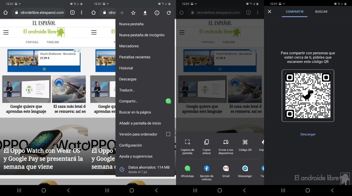Open Oppo Watch con Wear OS headline, first screen
352x196 pixels.
click(x=43, y=159)
